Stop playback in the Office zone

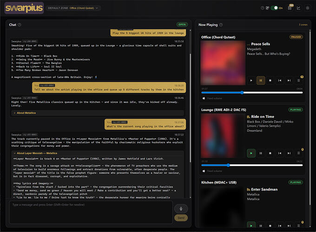tap(270, 80)
